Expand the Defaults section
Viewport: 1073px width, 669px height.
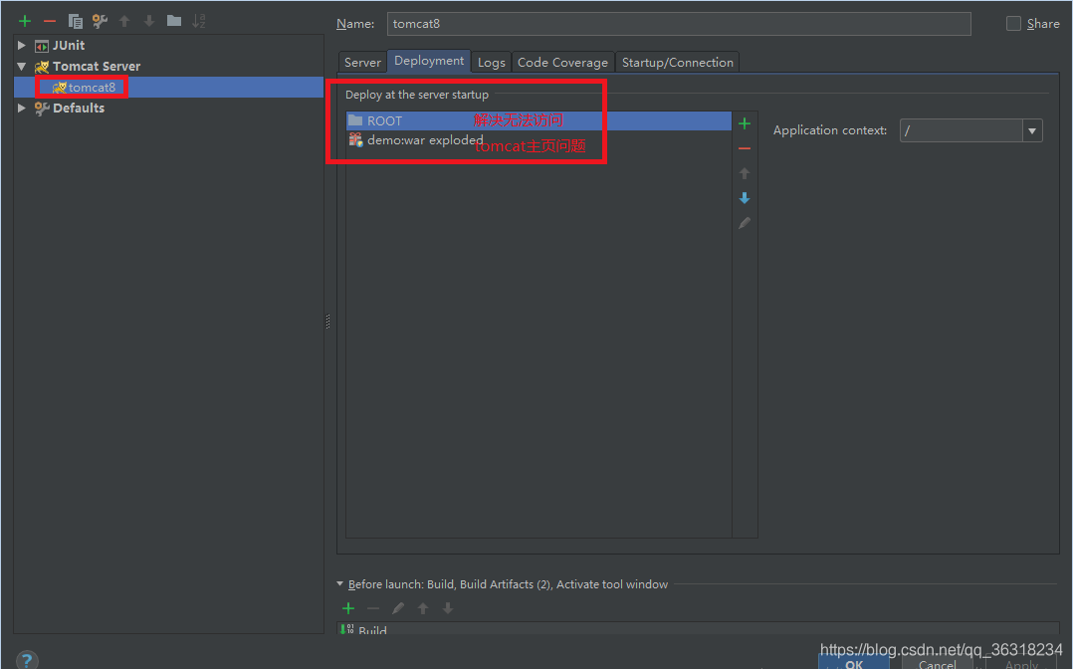tap(20, 108)
